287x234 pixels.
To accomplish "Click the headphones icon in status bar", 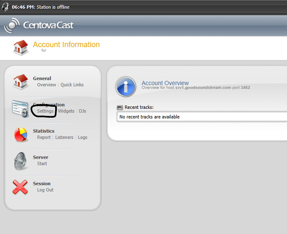I will coord(5,7).
